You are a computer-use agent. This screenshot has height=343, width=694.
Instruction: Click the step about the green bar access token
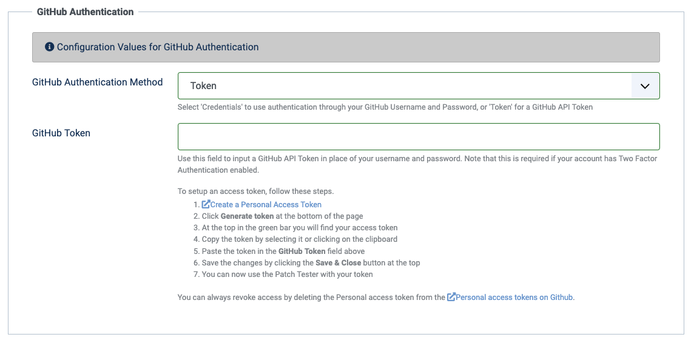300,228
